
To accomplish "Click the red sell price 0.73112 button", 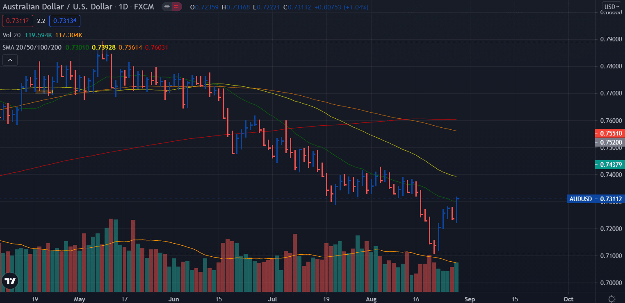I will coord(18,21).
